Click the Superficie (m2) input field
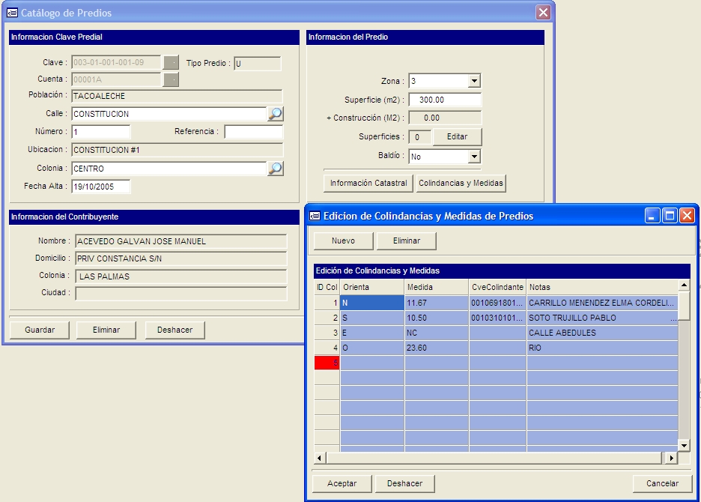 click(445, 100)
